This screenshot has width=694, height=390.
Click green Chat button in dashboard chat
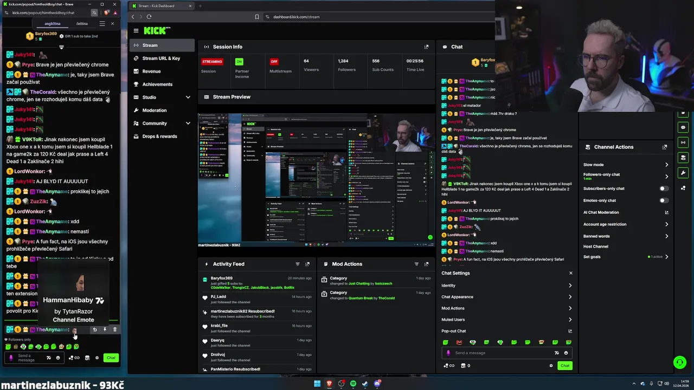tap(565, 366)
